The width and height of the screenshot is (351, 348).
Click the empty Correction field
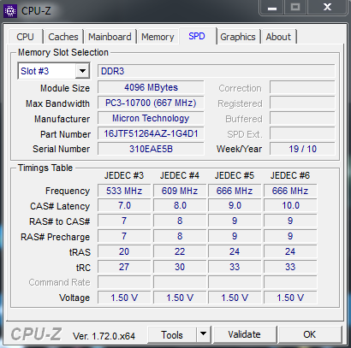point(302,87)
